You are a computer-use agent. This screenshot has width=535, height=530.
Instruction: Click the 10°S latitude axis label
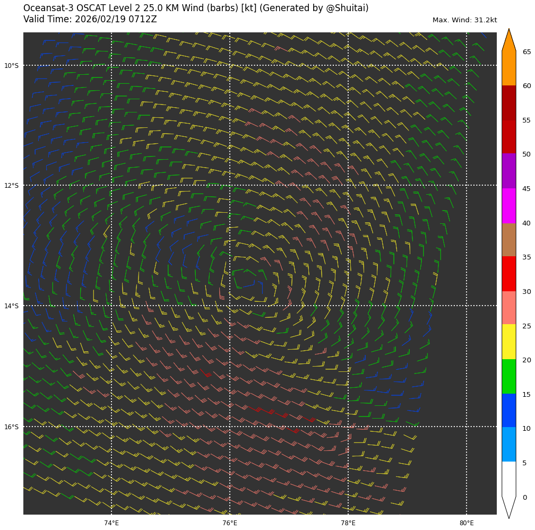point(11,66)
